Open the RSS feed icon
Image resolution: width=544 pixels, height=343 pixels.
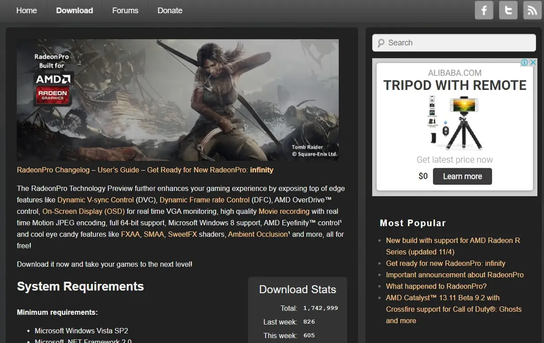[x=532, y=10]
